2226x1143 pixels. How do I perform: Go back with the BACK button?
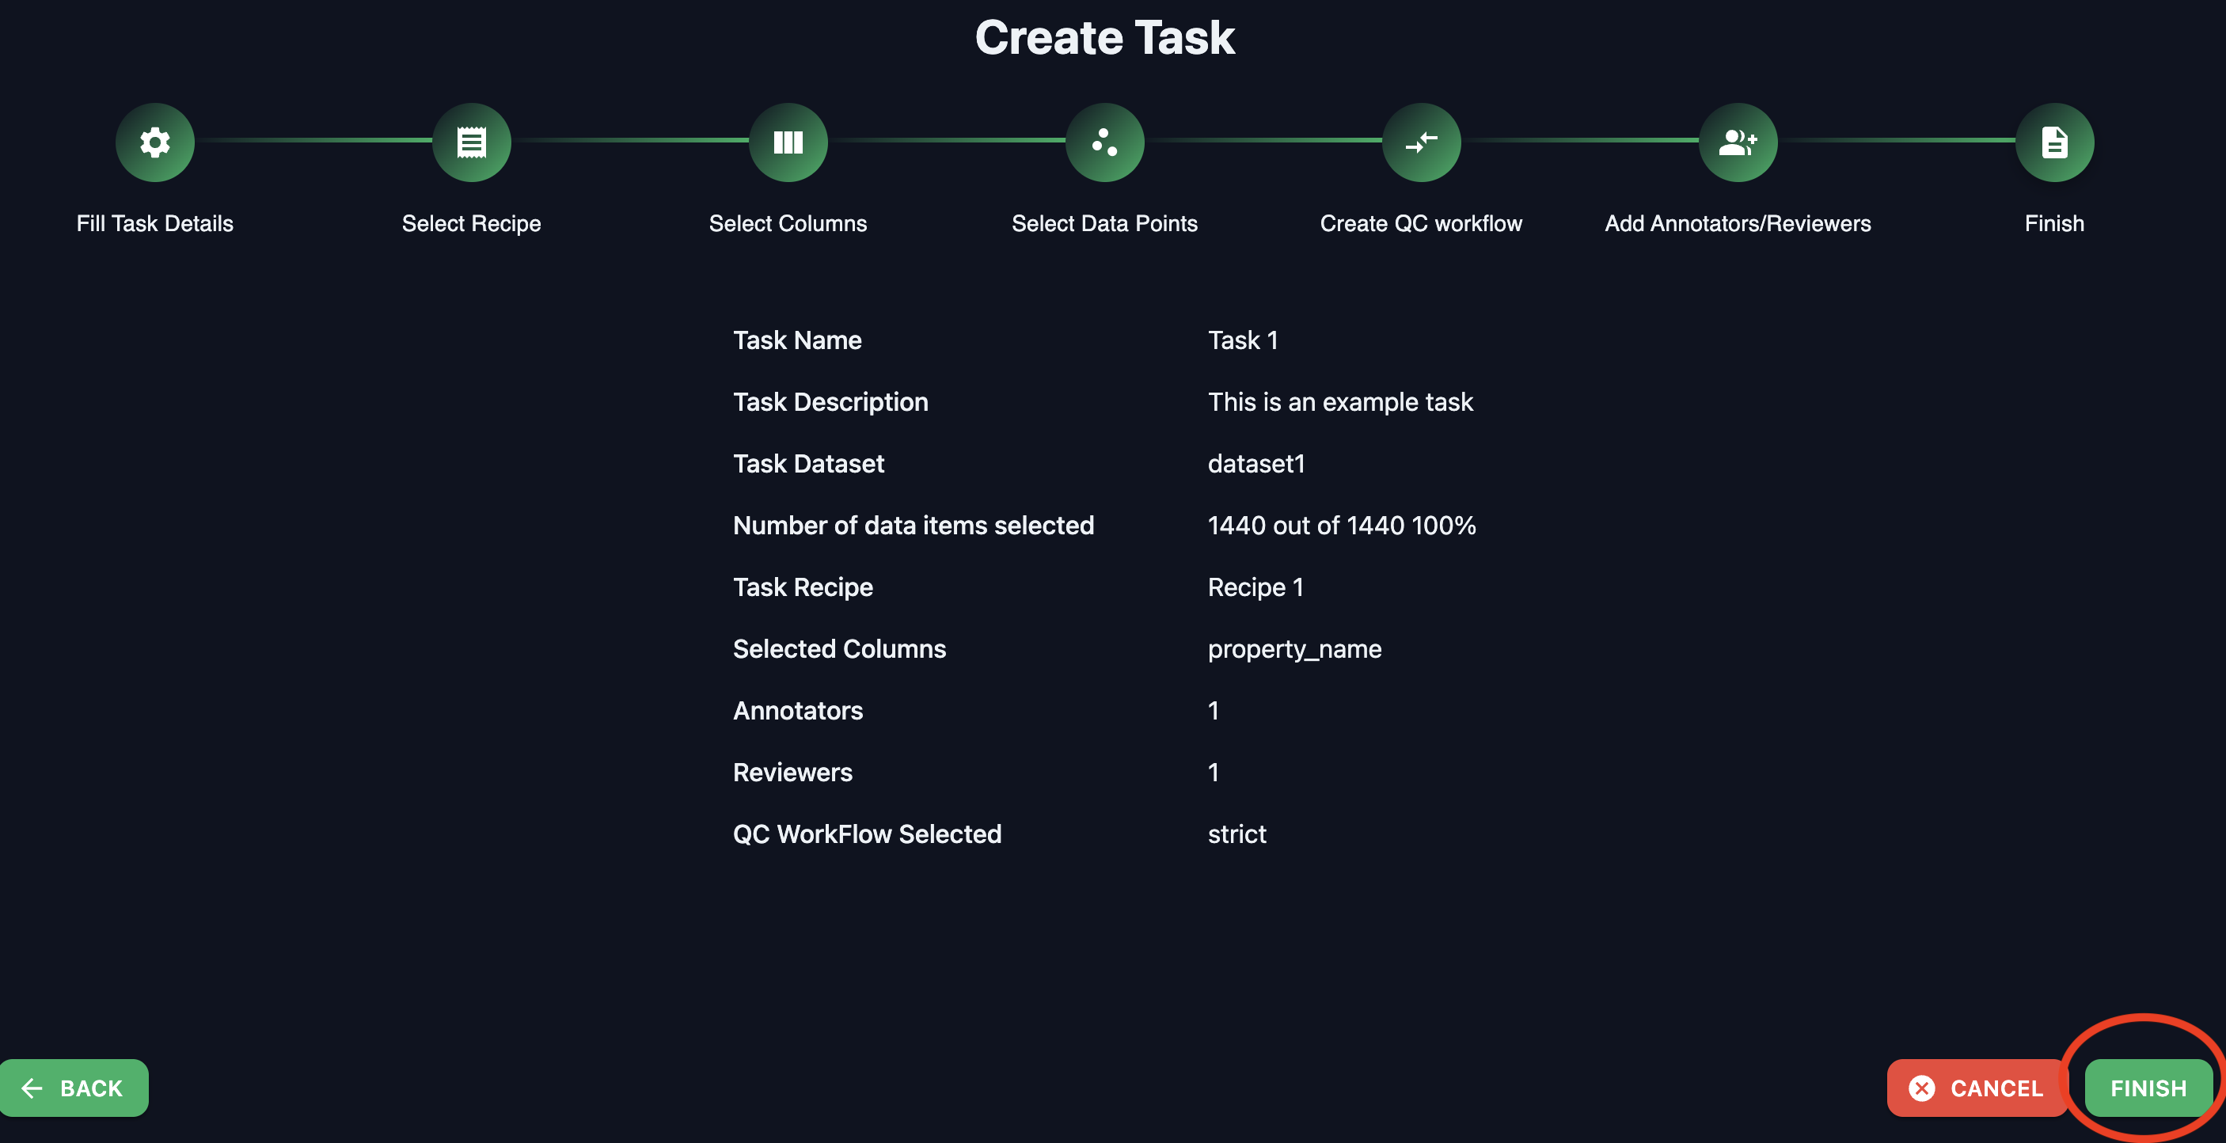coord(74,1088)
